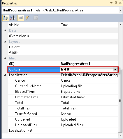This screenshot has width=123, height=139.
Task: Open the window position menu arrow
Action: click(111, 3)
